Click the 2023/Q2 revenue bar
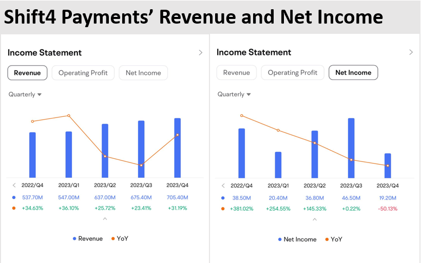Screen dimensions: 421x263 pos(105,151)
